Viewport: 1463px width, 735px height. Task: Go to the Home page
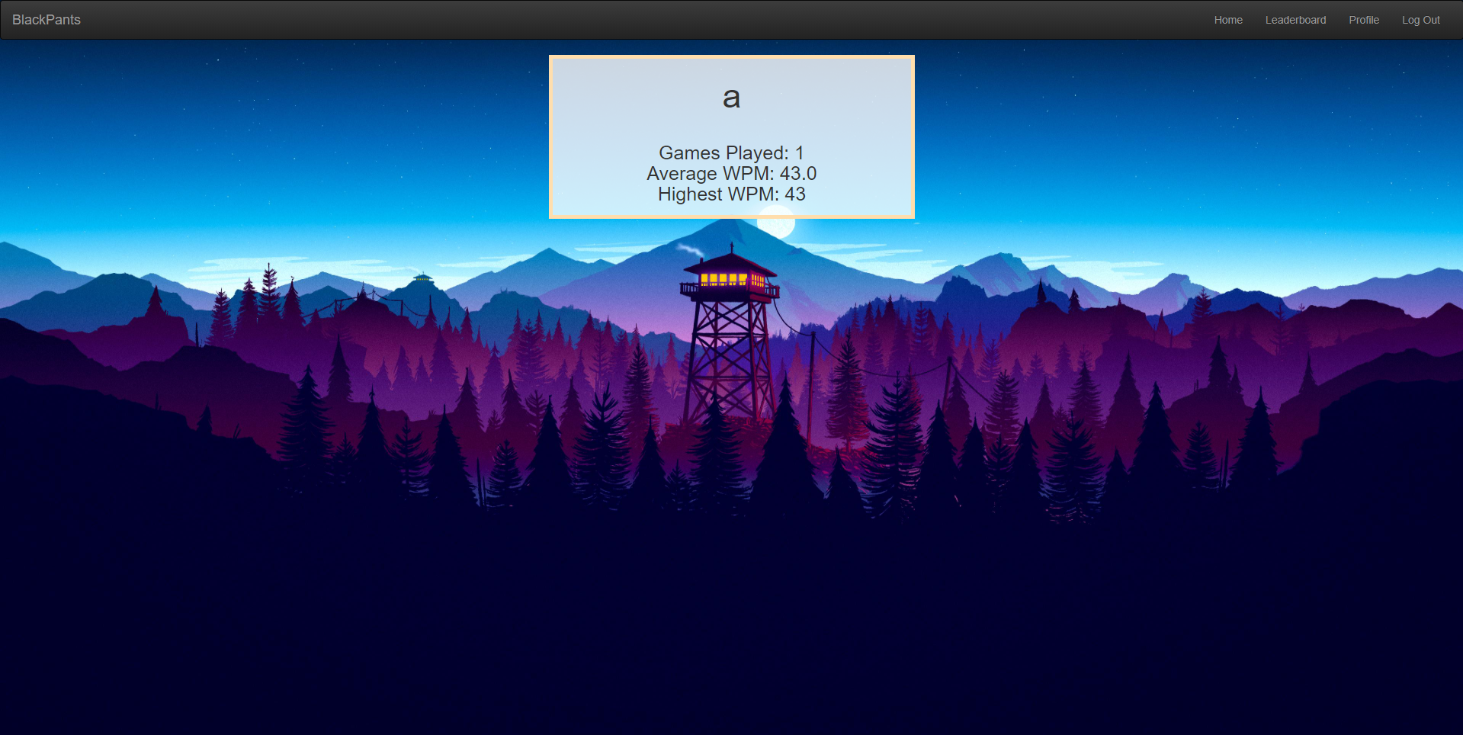point(1228,20)
